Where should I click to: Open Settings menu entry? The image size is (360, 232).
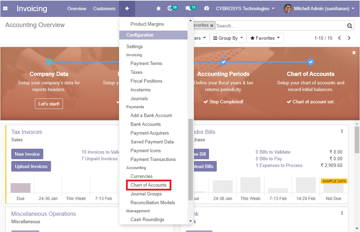click(134, 46)
